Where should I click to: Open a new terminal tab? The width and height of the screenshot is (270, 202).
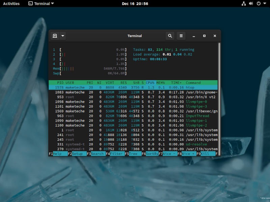pyautogui.click(x=55, y=35)
